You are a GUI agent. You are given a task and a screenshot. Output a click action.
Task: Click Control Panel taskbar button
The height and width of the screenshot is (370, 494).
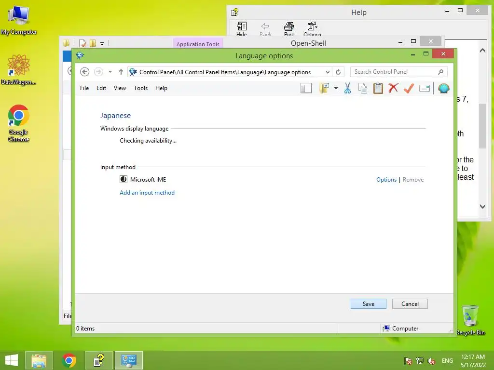[129, 360]
